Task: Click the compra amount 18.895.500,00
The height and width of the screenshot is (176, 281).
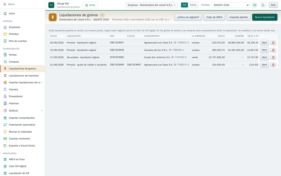Action: (x=236, y=43)
